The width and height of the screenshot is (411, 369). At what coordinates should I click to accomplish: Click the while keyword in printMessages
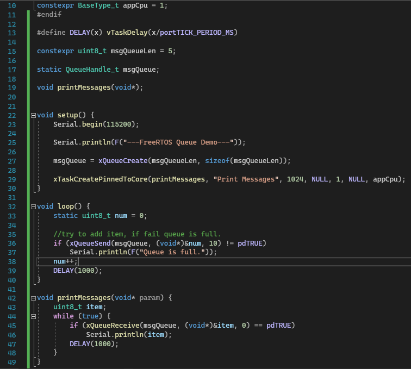pyautogui.click(x=63, y=316)
